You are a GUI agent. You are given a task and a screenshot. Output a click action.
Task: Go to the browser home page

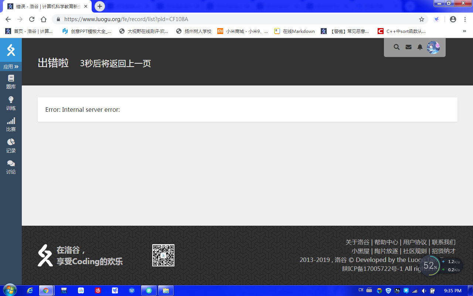tap(44, 19)
